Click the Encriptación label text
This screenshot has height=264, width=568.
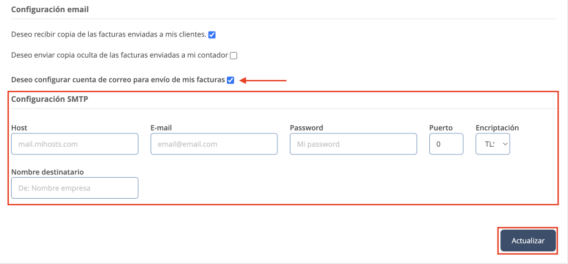tap(497, 128)
